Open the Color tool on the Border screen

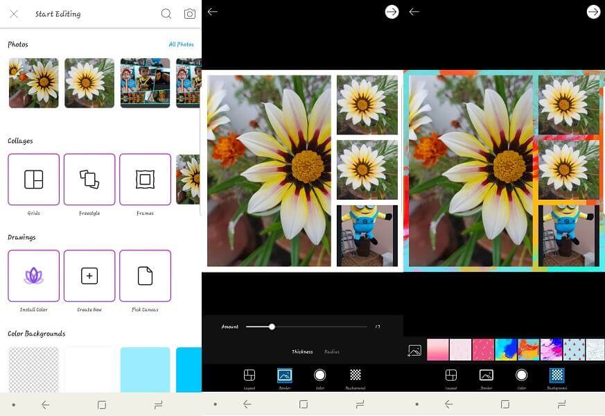(x=320, y=378)
